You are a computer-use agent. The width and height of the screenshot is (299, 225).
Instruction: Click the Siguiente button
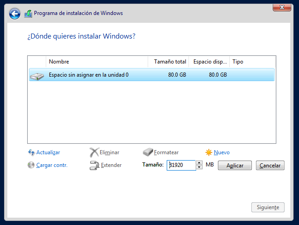[x=268, y=207]
